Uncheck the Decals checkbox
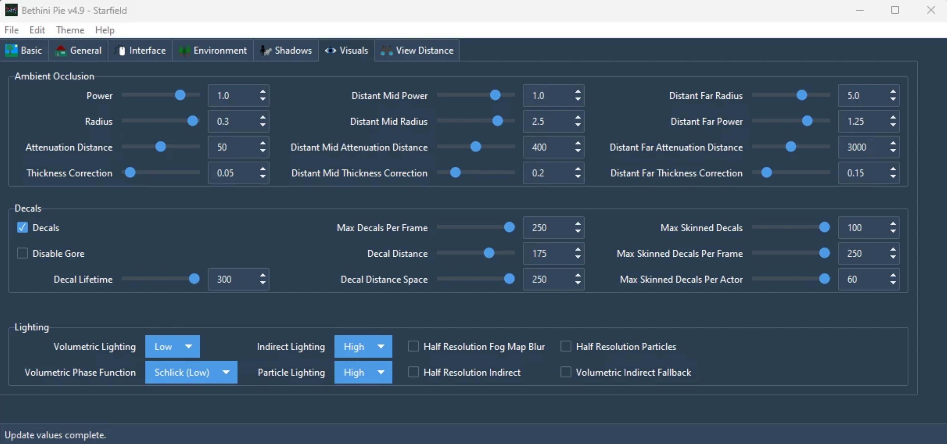Viewport: 947px width, 444px height. click(22, 227)
